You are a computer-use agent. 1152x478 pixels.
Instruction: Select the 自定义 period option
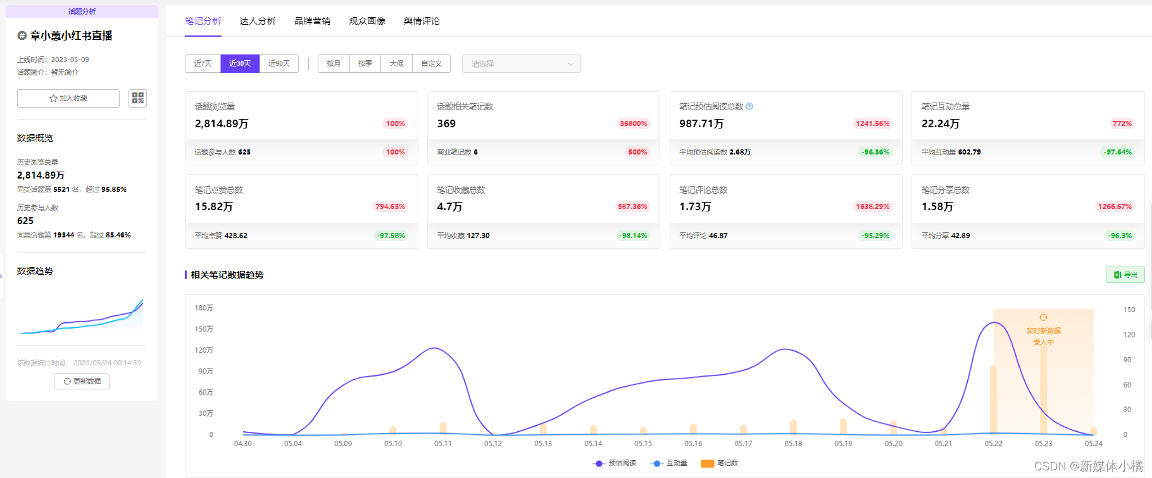432,63
